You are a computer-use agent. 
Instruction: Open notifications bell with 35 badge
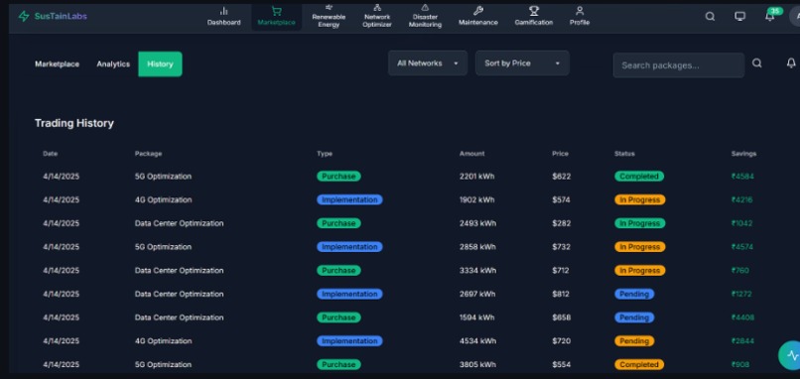(770, 16)
